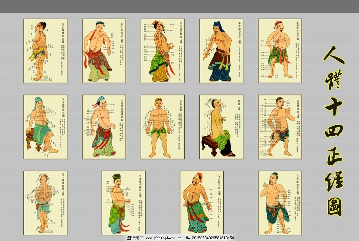Open the 足少陰腎經之圖 seated figure
Image resolution: width=359 pixels, height=241 pixels.
click(45, 127)
